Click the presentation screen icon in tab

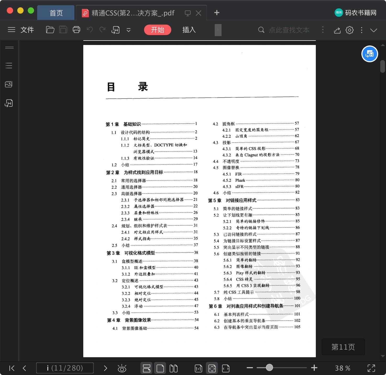[188, 13]
